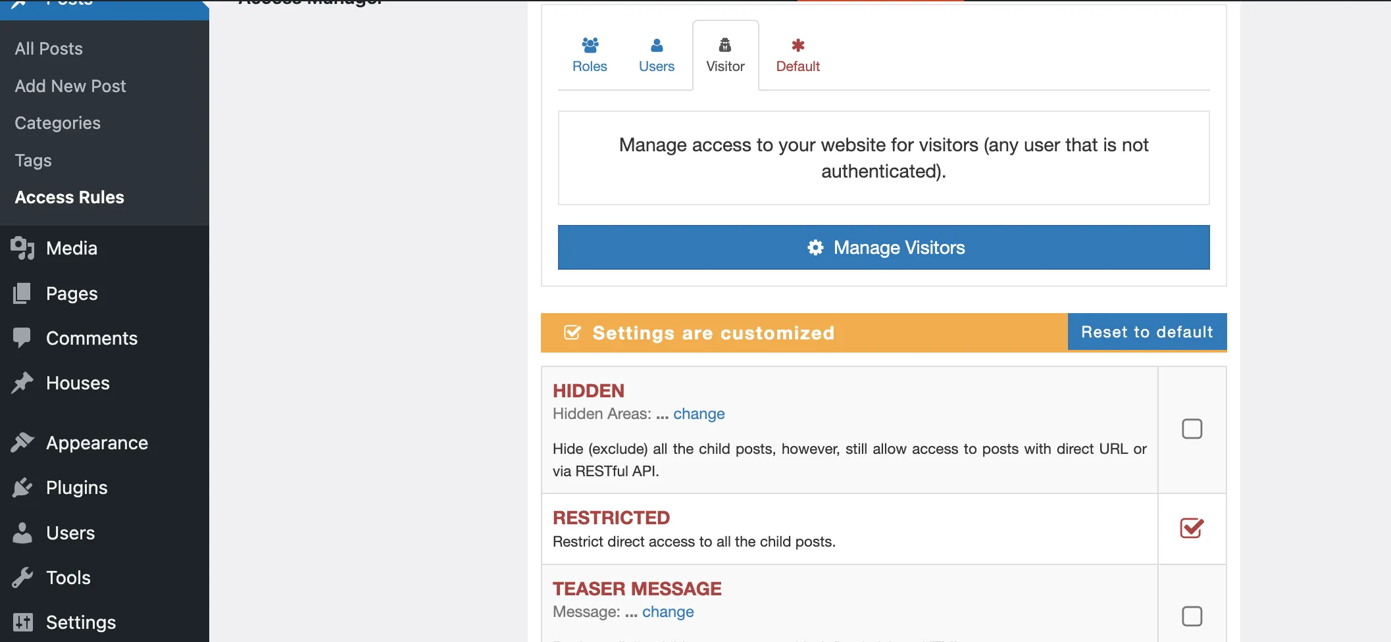The height and width of the screenshot is (642, 1391).
Task: Click the Appearance brush icon
Action: (x=22, y=443)
